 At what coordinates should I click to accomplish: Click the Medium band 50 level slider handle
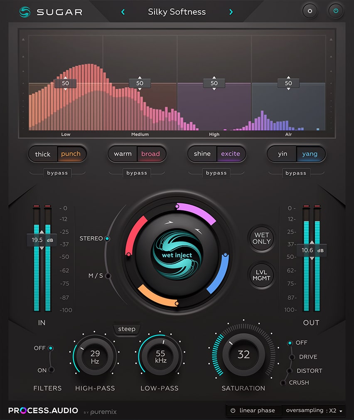click(140, 83)
